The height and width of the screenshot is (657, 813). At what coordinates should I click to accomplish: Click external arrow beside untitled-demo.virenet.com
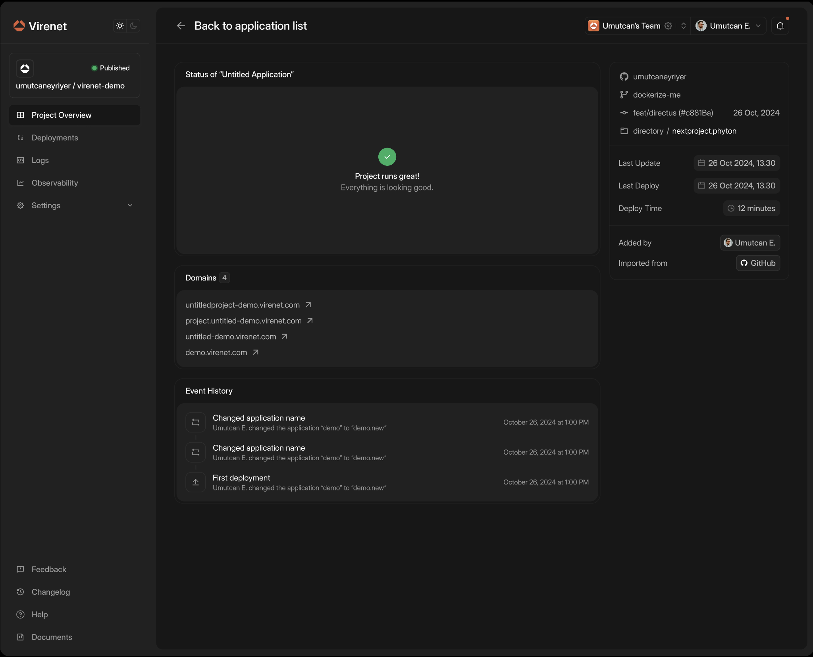(285, 336)
